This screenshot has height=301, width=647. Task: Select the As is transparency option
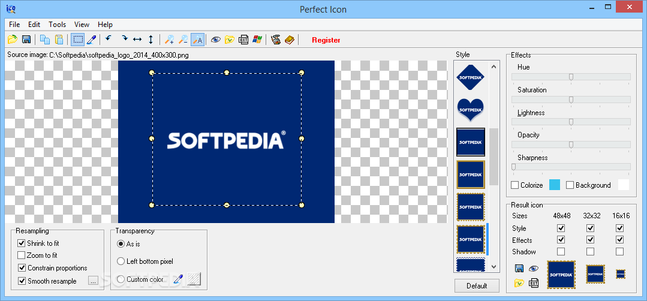[x=121, y=243]
